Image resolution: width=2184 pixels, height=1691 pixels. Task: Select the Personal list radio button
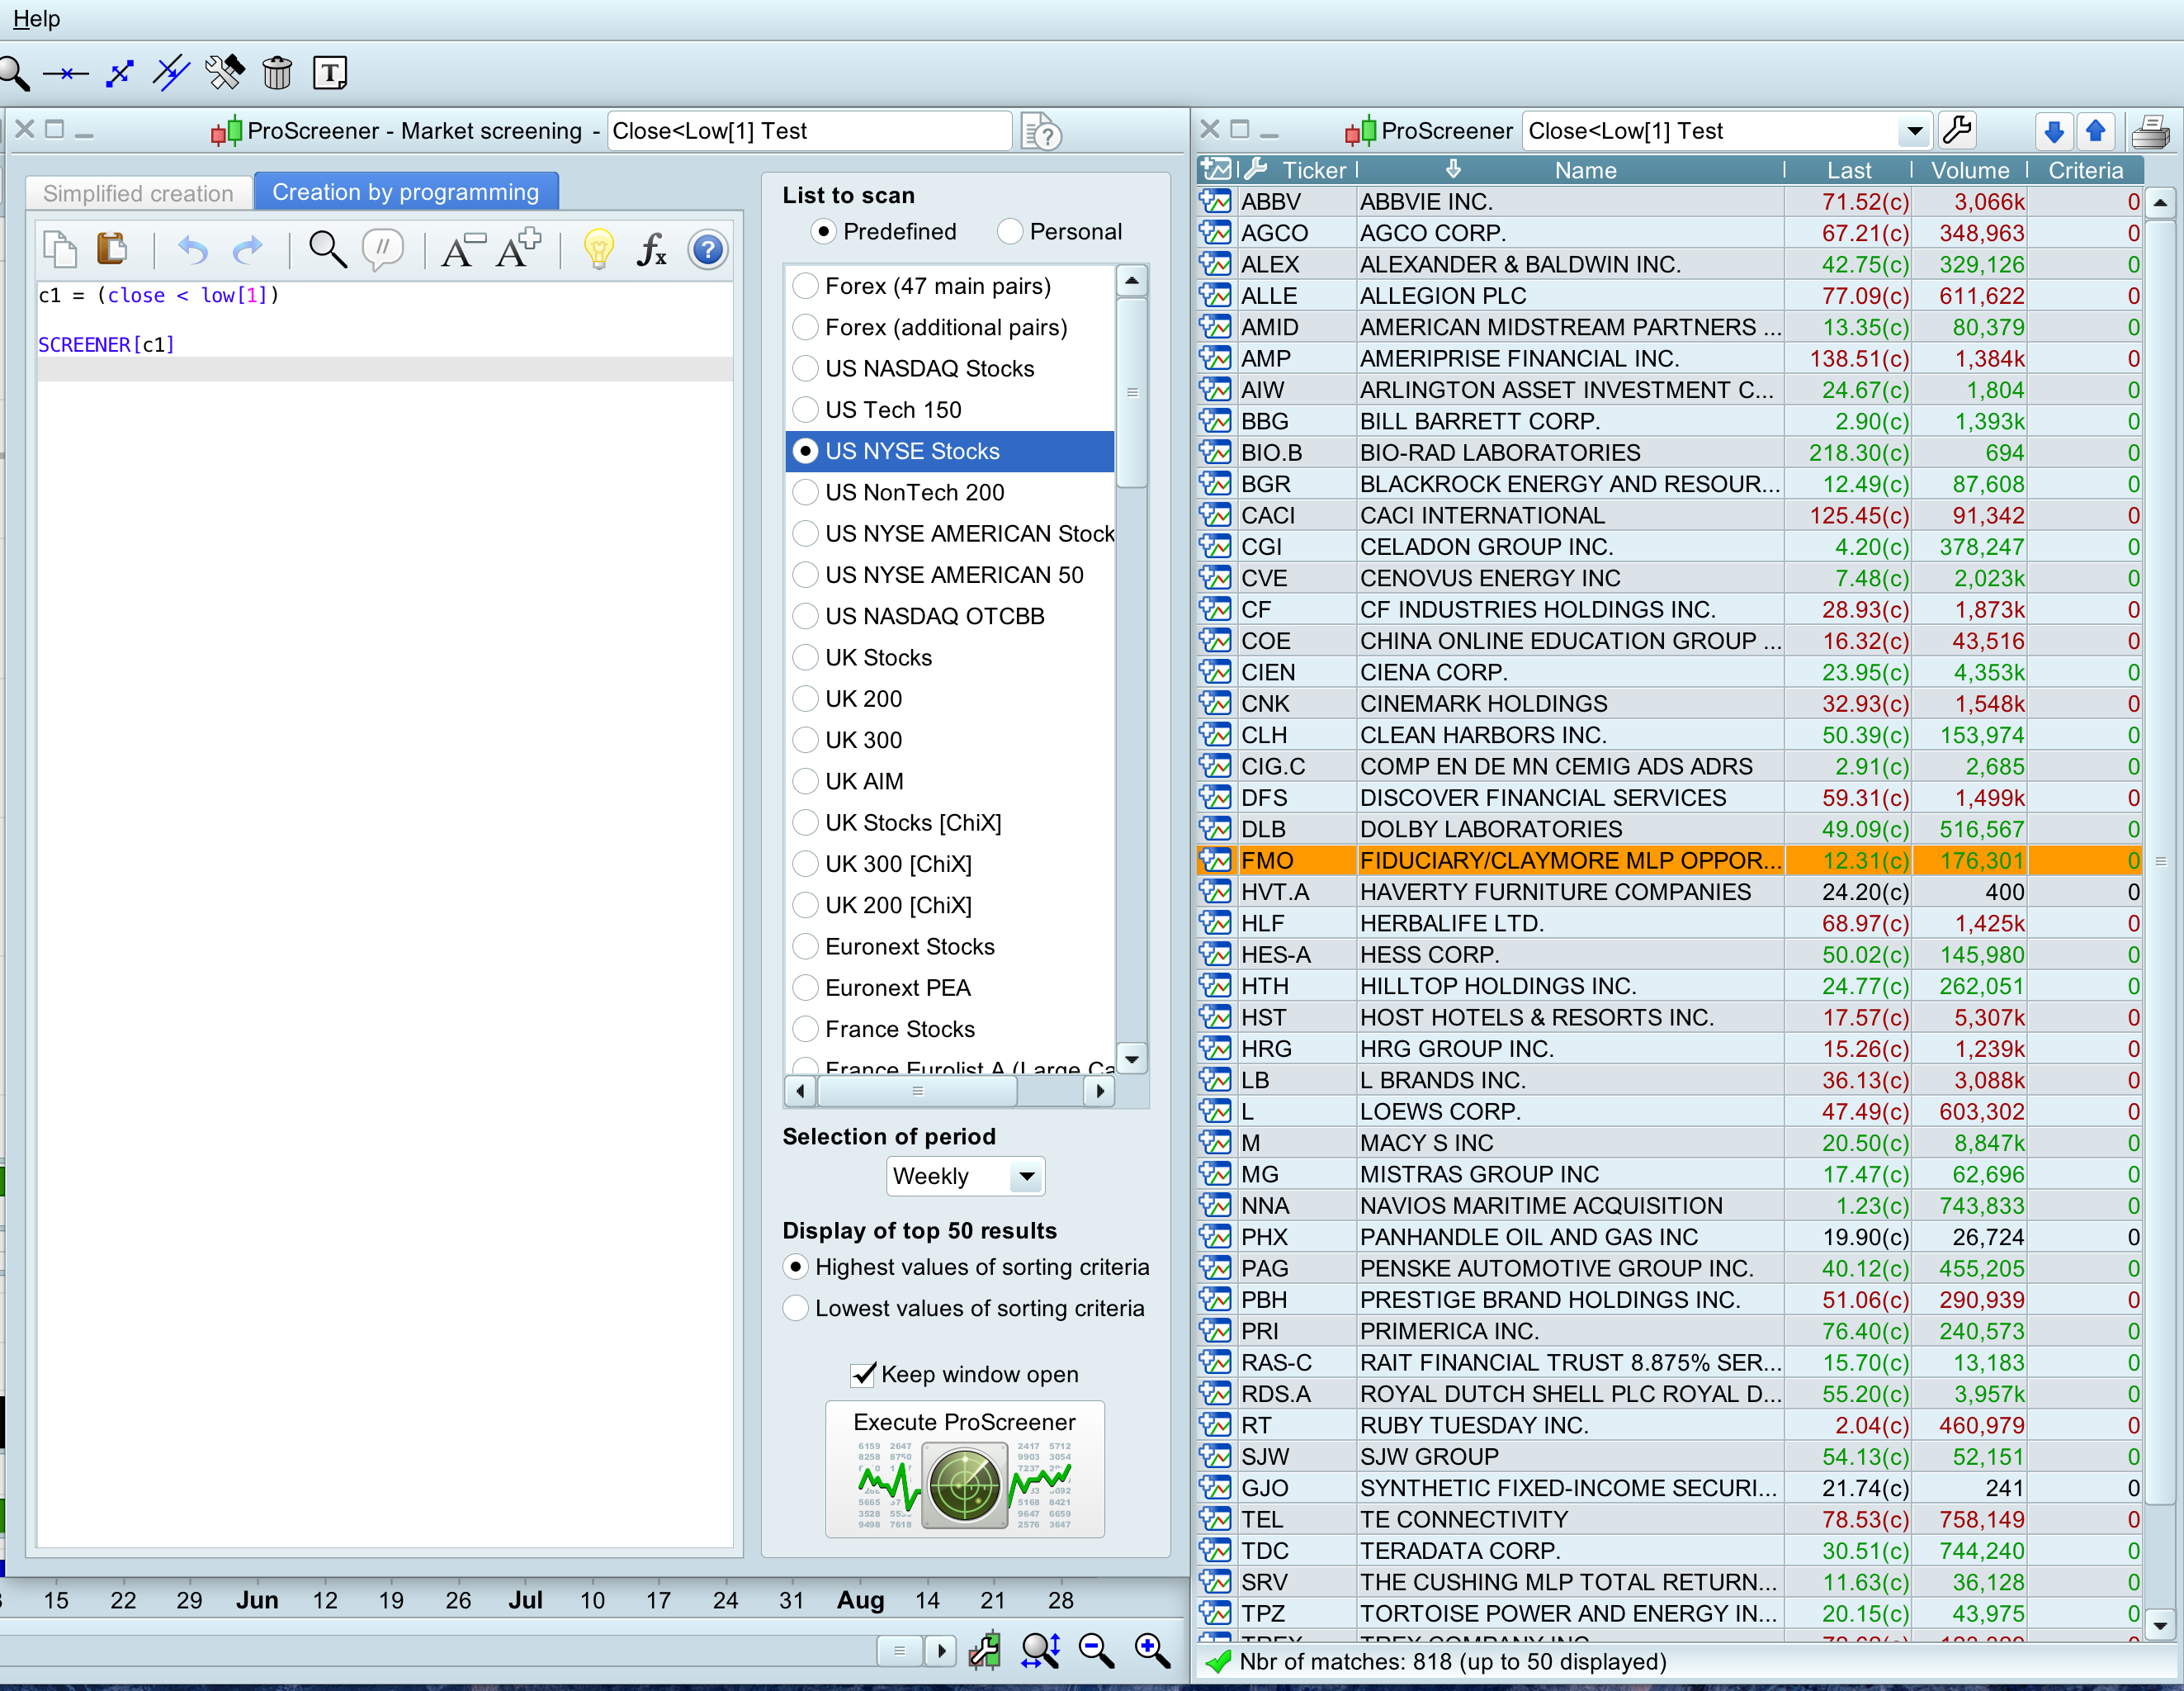[x=1010, y=232]
